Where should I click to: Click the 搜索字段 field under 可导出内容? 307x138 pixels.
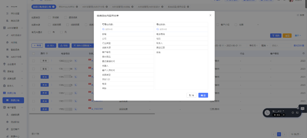[x=127, y=29]
